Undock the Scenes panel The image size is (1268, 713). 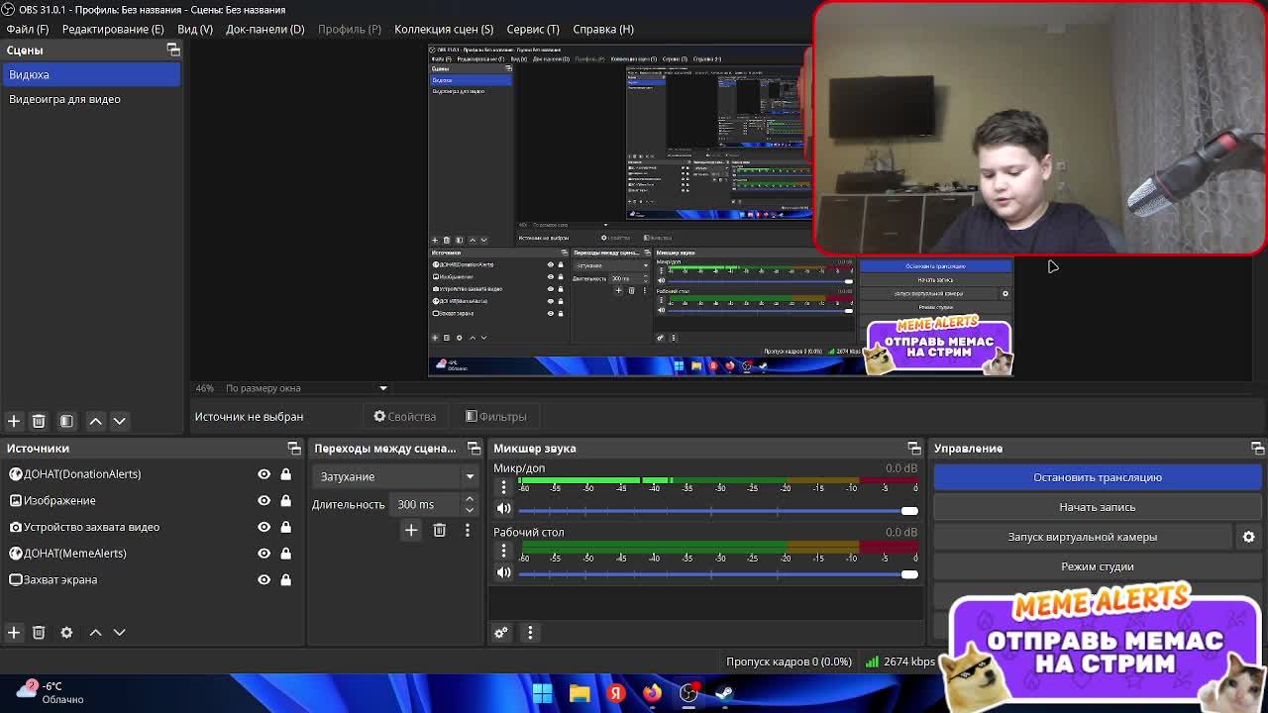coord(173,50)
